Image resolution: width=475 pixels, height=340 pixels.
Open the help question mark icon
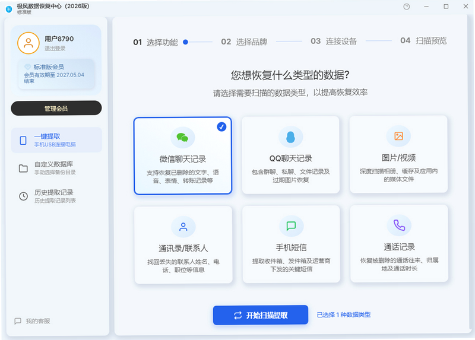pos(406,7)
